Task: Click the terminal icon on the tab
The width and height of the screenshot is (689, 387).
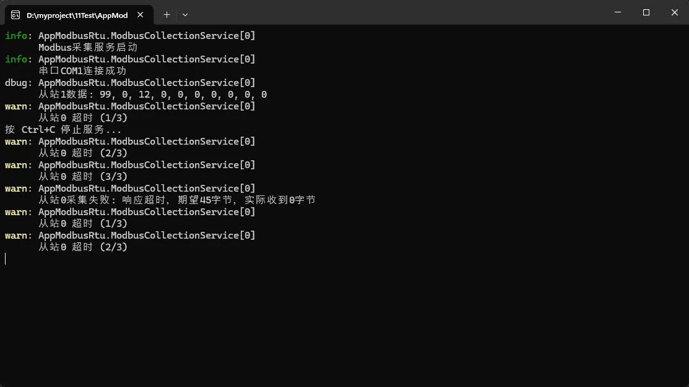Action: pos(15,15)
